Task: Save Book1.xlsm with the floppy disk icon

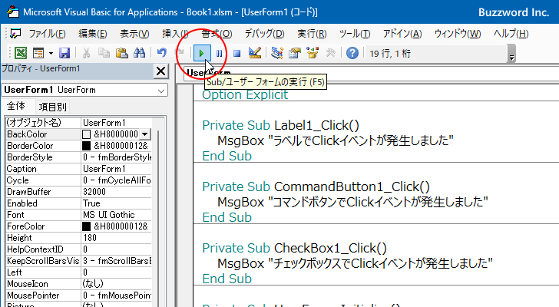Action: [64, 54]
